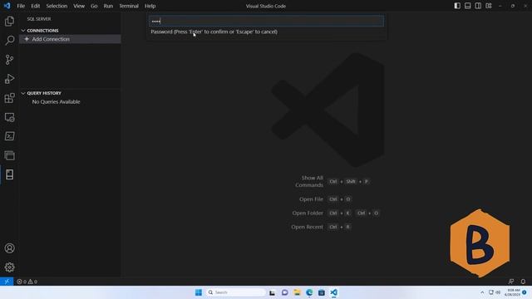Open the Accounts menu icon

point(9,248)
